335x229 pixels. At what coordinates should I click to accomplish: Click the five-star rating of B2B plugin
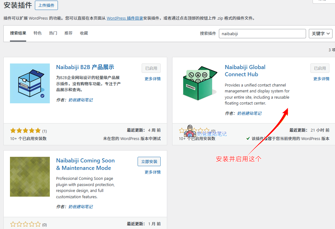(x=25, y=131)
